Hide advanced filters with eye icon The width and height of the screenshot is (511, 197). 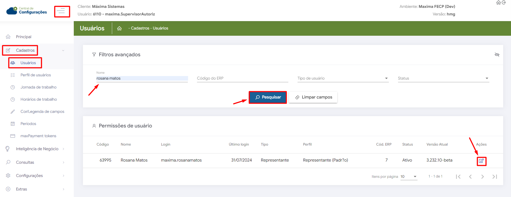(x=497, y=55)
